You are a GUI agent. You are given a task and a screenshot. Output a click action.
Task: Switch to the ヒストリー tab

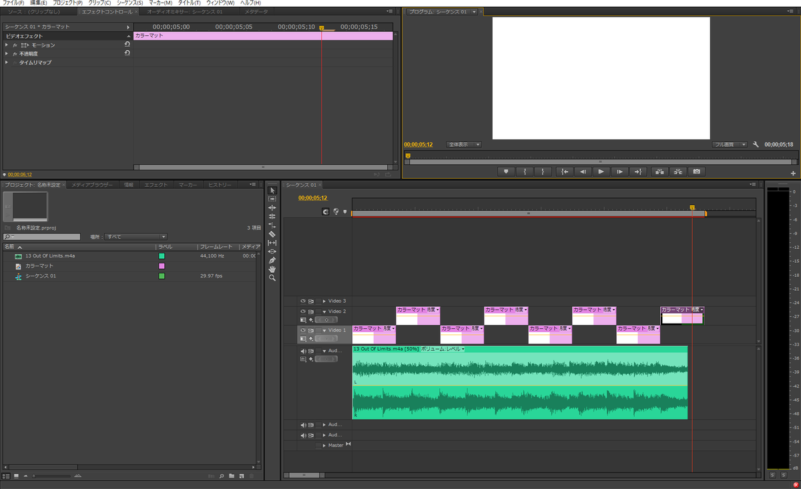220,185
